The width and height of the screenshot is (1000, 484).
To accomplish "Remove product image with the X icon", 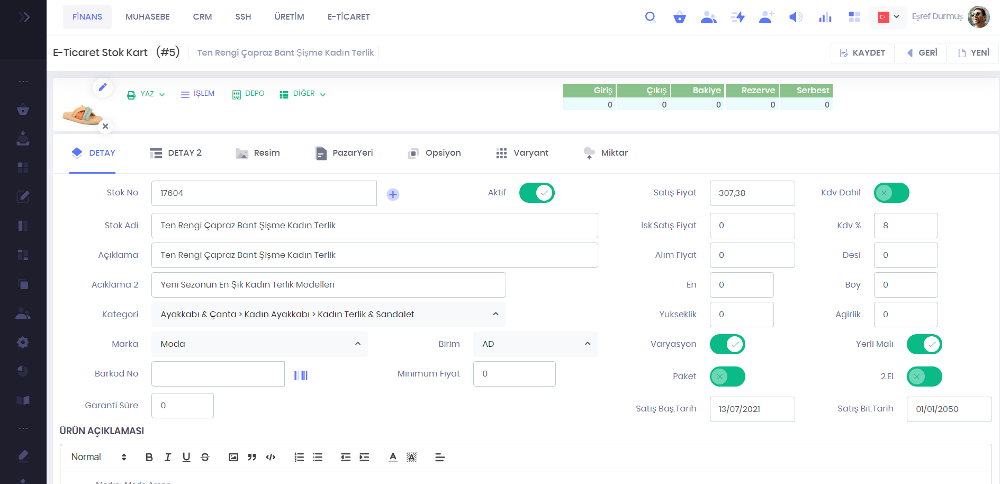I will pos(105,126).
